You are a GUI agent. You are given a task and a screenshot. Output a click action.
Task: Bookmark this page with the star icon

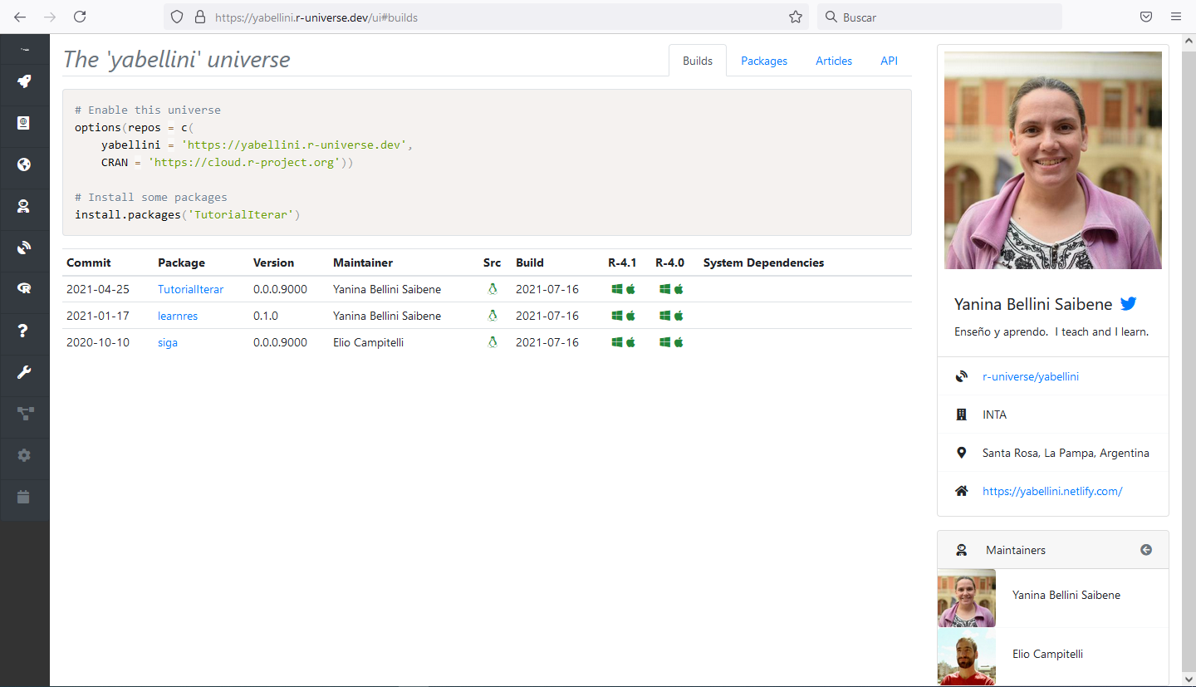coord(795,17)
